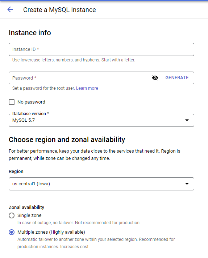Open the us-central1 (Iowa) region selector
The height and width of the screenshot is (258, 208).
(101, 184)
